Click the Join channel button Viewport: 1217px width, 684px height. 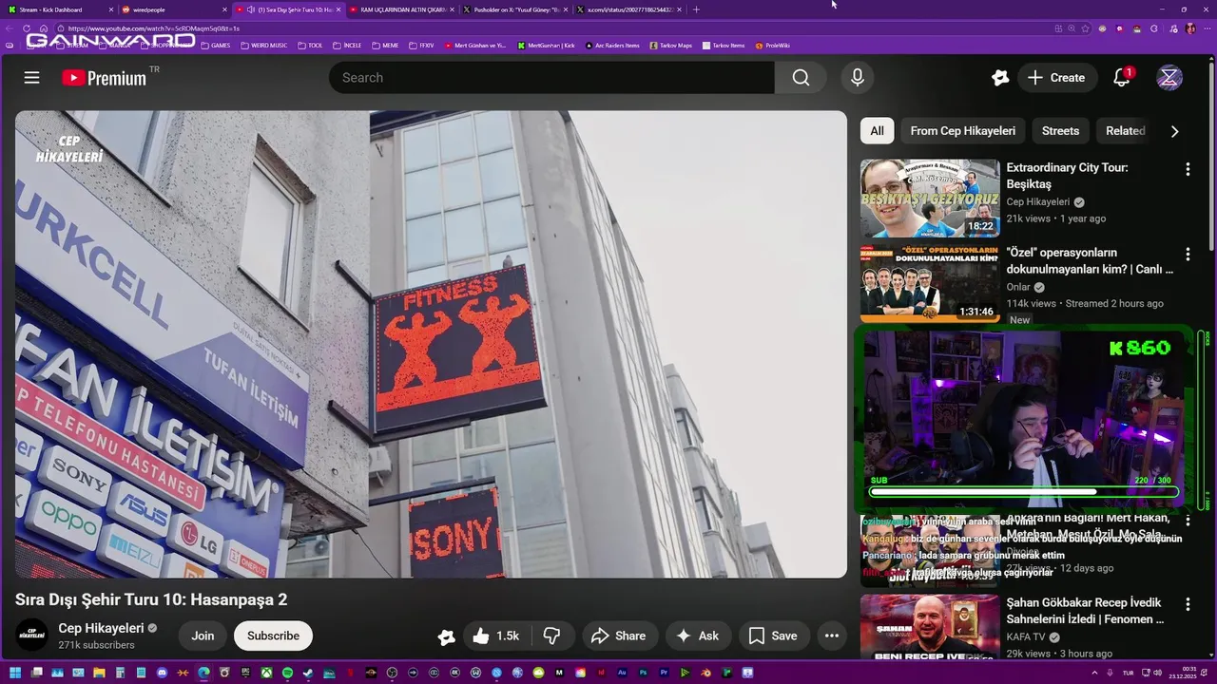click(203, 636)
